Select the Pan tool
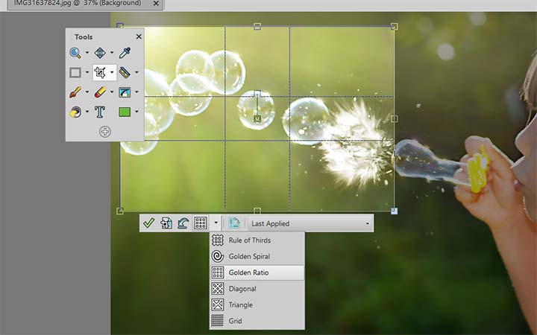 coord(100,53)
